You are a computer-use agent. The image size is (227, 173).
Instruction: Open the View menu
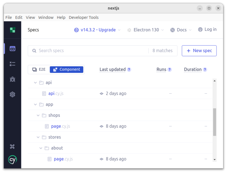coord(30,17)
